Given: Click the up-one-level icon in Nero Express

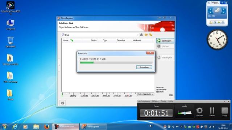Looking at the screenshot, I should coord(141,35).
